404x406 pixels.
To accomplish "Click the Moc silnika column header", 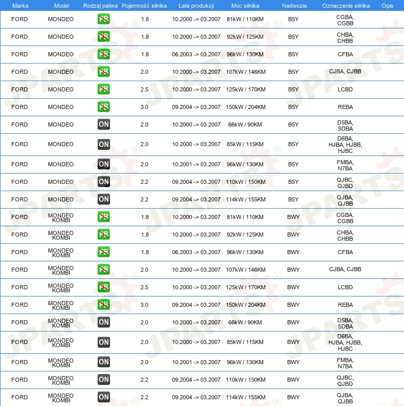I will point(245,6).
